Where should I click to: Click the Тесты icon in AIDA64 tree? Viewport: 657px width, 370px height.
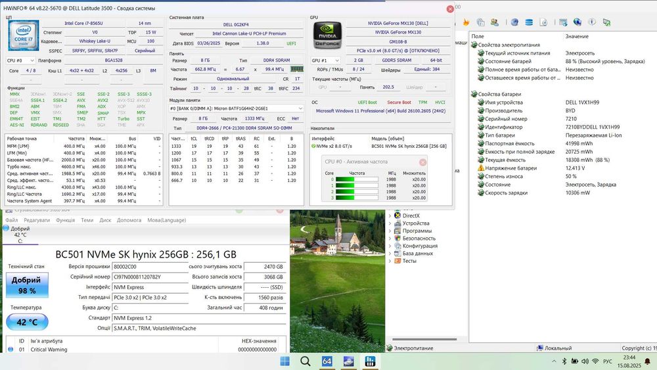tap(397, 261)
